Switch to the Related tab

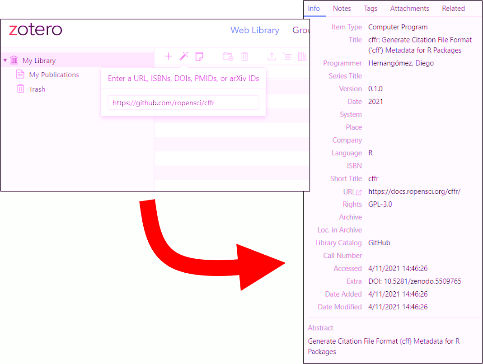(453, 8)
